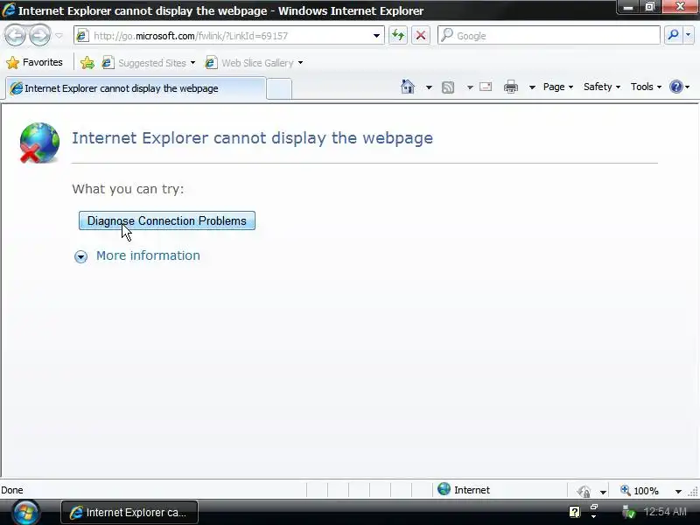The height and width of the screenshot is (525, 700).
Task: Open the search provider dropdown arrow
Action: click(x=688, y=35)
